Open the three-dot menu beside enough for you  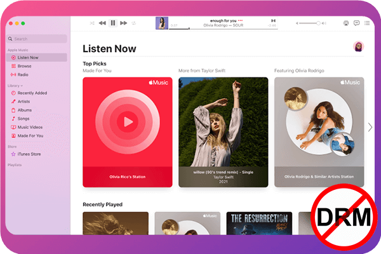[x=240, y=21]
